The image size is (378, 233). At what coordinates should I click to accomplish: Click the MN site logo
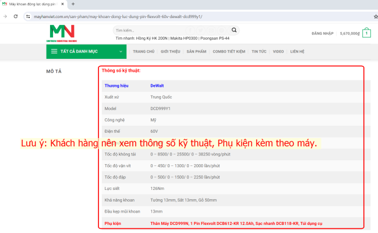62,33
